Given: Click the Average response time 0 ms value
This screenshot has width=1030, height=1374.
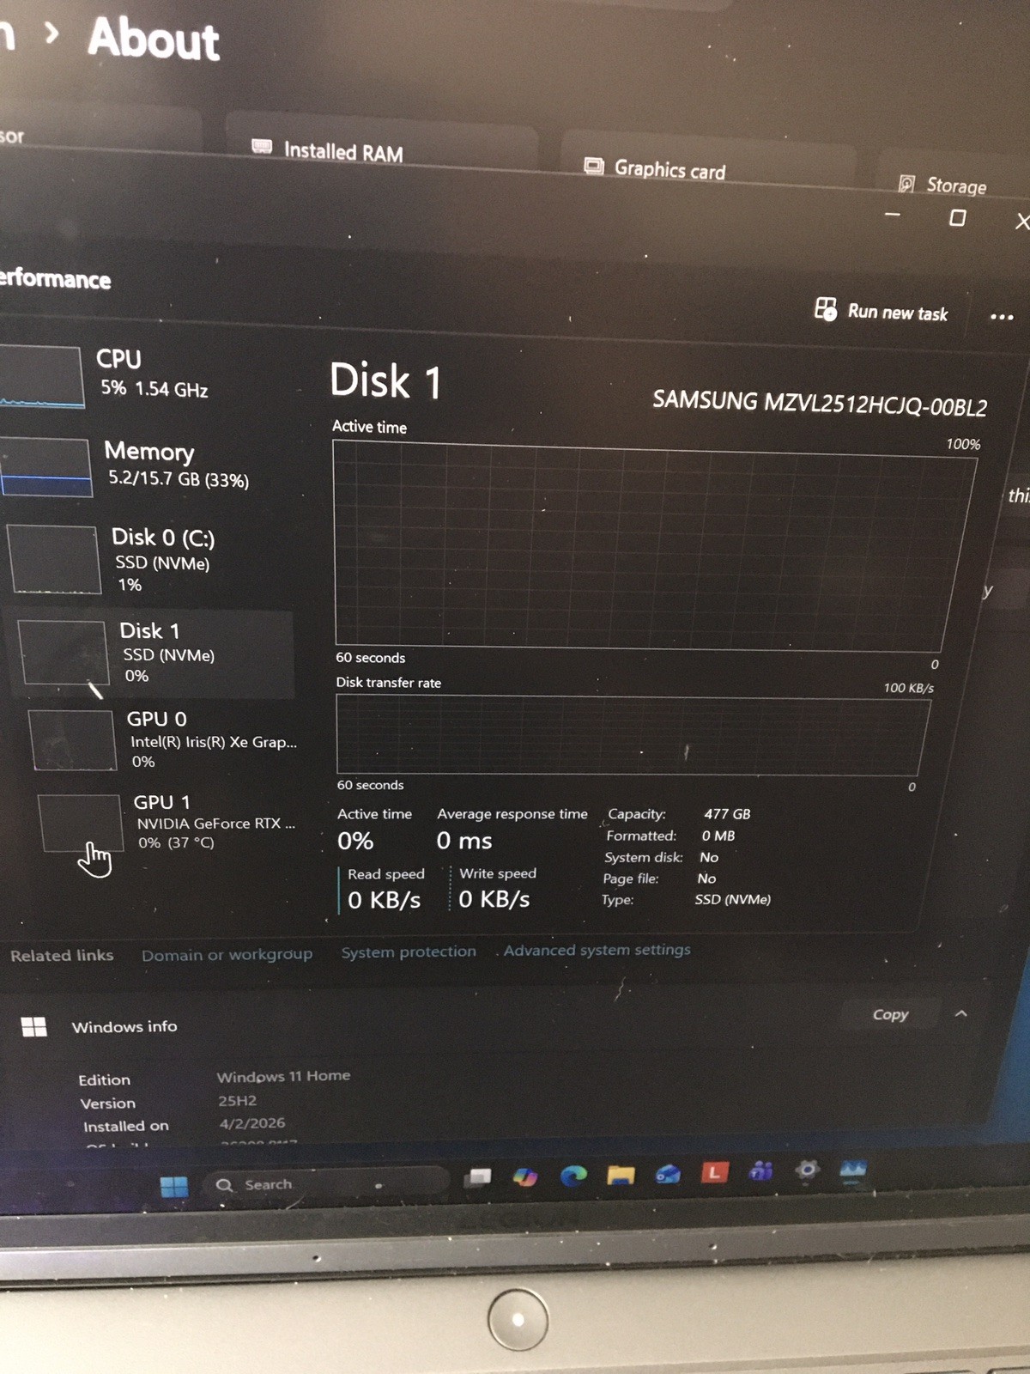Looking at the screenshot, I should 463,840.
